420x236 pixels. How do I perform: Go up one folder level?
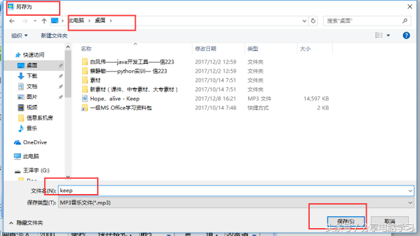point(44,21)
